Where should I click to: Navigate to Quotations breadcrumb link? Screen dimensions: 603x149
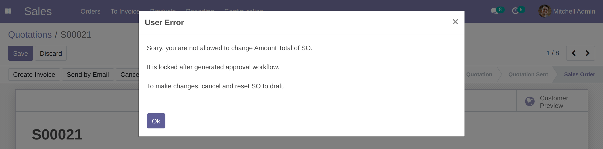(x=30, y=35)
